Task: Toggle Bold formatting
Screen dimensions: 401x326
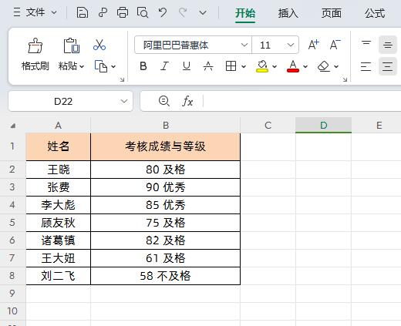Action: point(143,66)
